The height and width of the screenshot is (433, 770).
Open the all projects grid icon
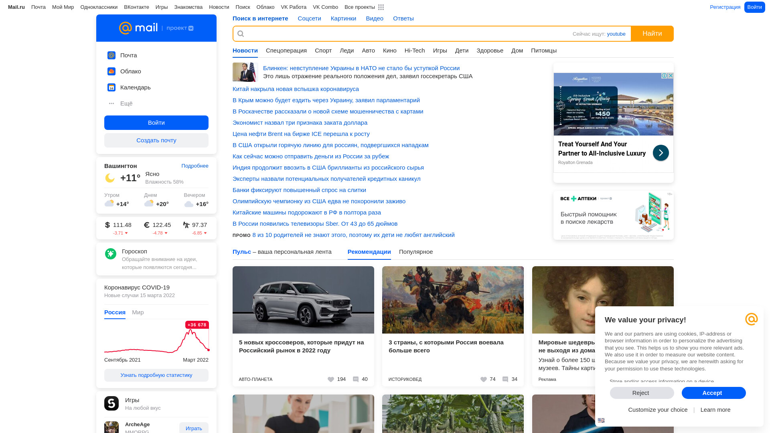coord(381,7)
